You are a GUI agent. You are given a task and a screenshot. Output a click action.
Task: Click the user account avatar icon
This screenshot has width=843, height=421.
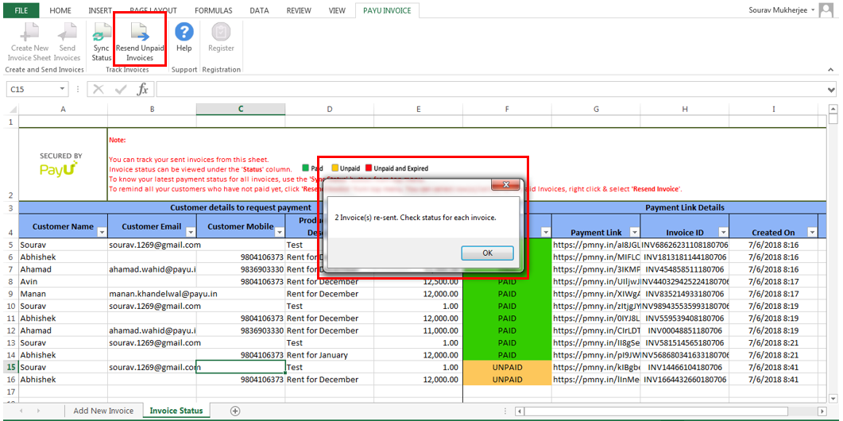(x=827, y=11)
